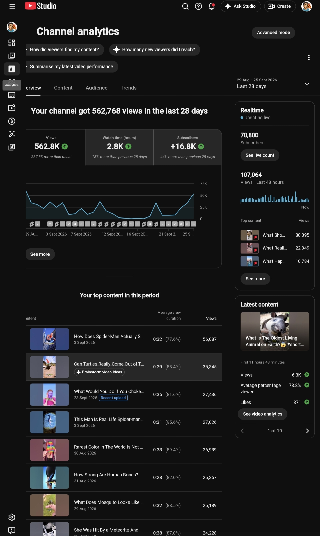
Task: Open the help question mark icon
Action: (x=198, y=6)
